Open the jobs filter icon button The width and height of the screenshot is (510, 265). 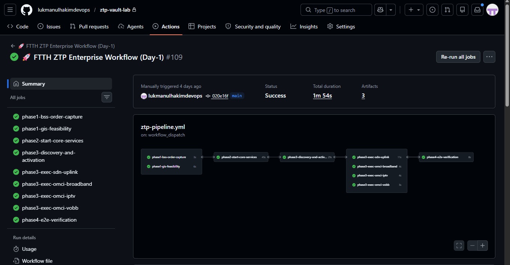coord(107,97)
